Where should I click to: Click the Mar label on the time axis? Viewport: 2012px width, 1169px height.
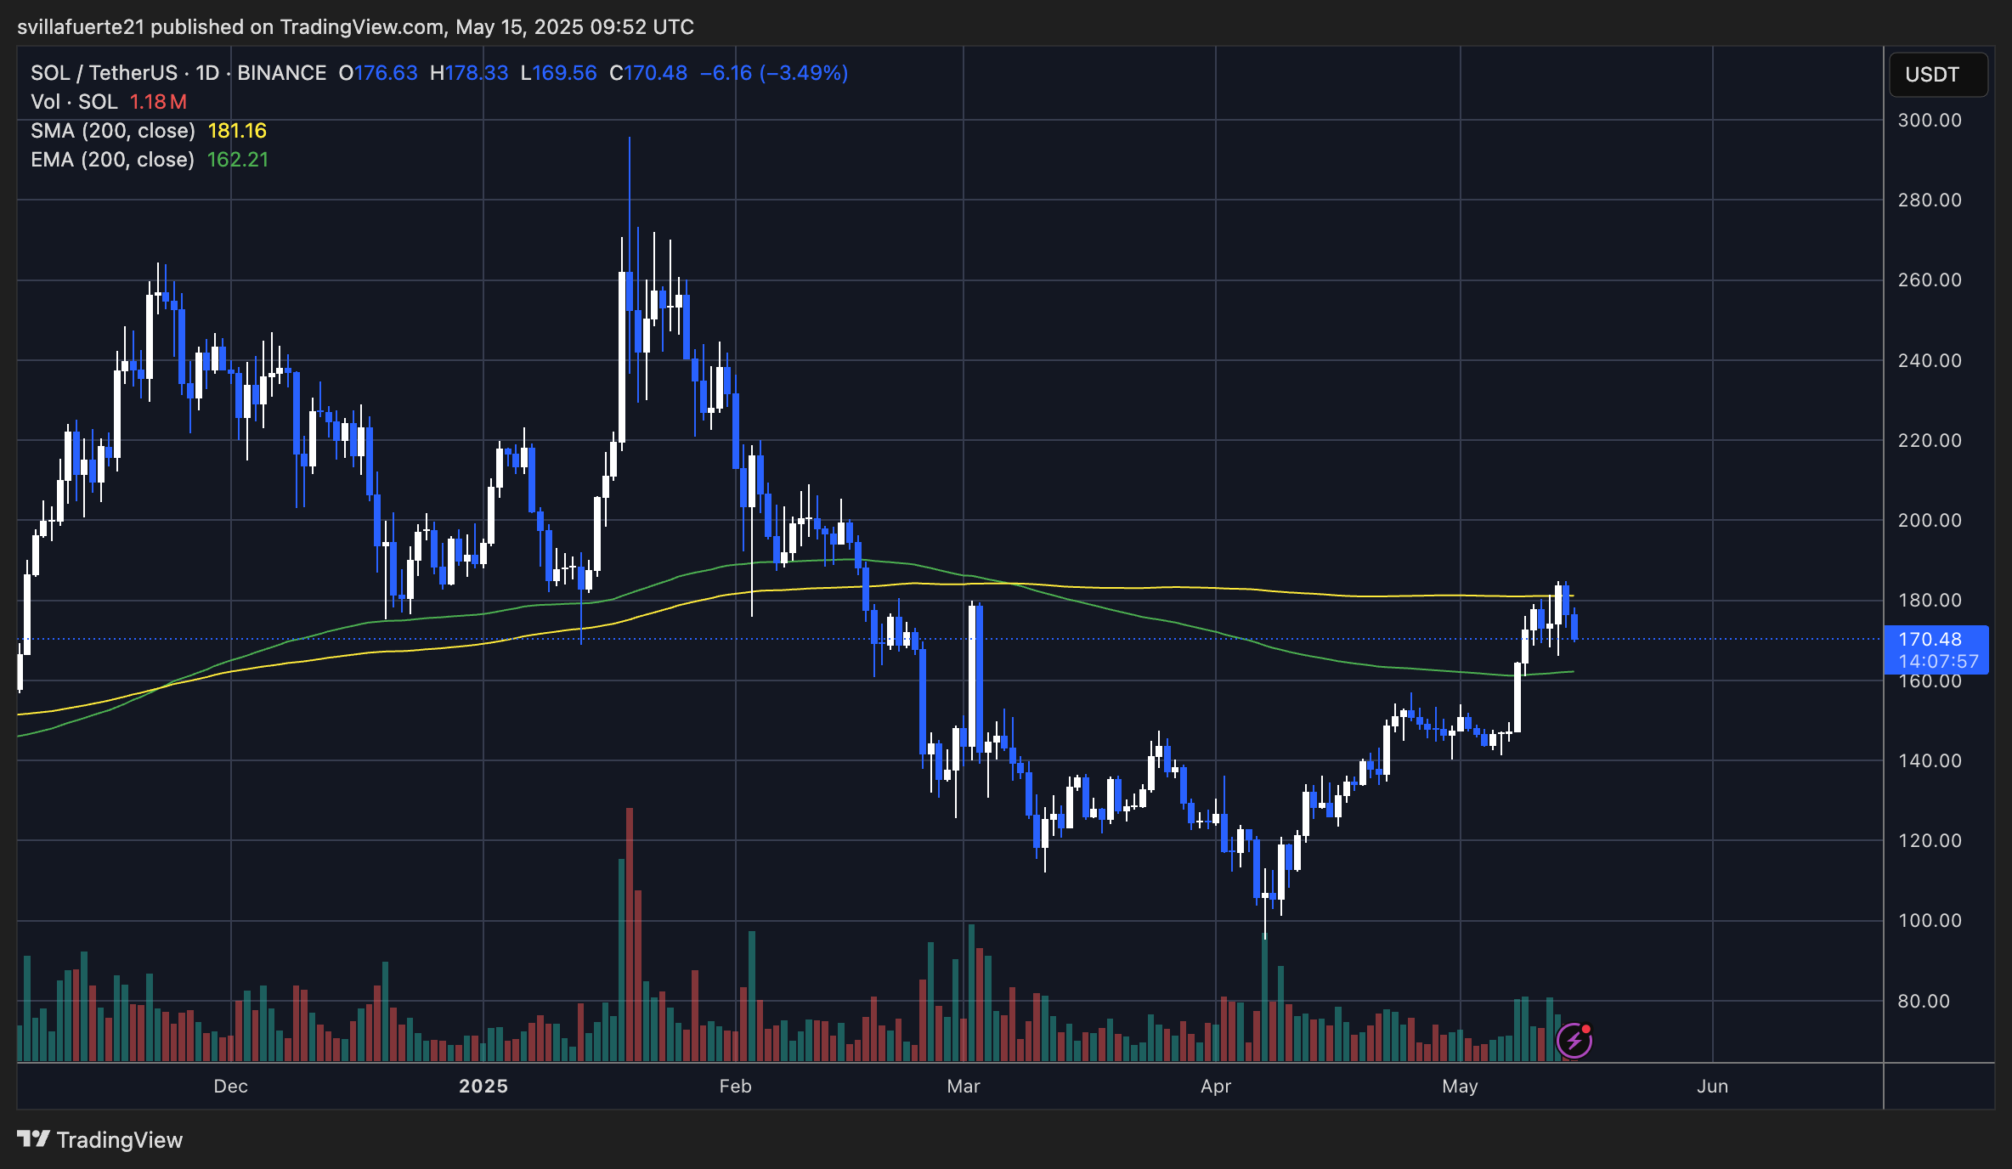coord(964,1086)
